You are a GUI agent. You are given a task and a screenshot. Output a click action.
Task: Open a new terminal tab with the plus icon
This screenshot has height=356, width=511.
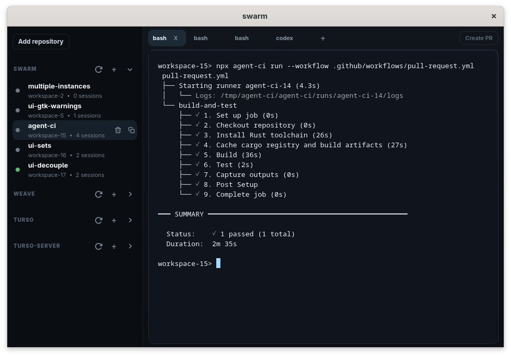(x=323, y=38)
